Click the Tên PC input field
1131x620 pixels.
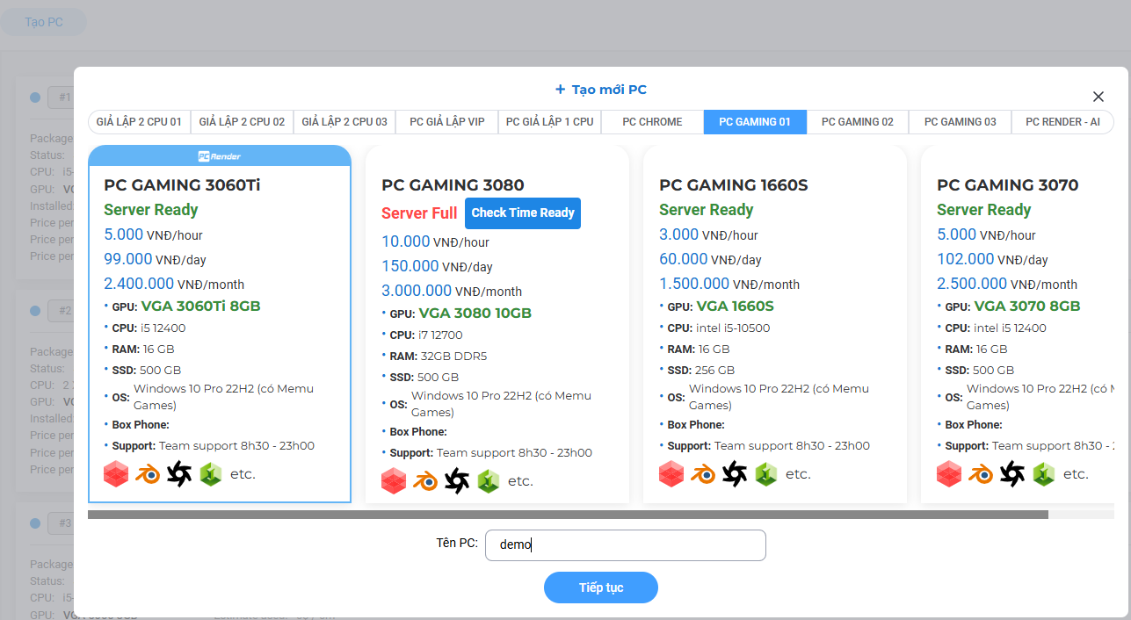point(625,544)
